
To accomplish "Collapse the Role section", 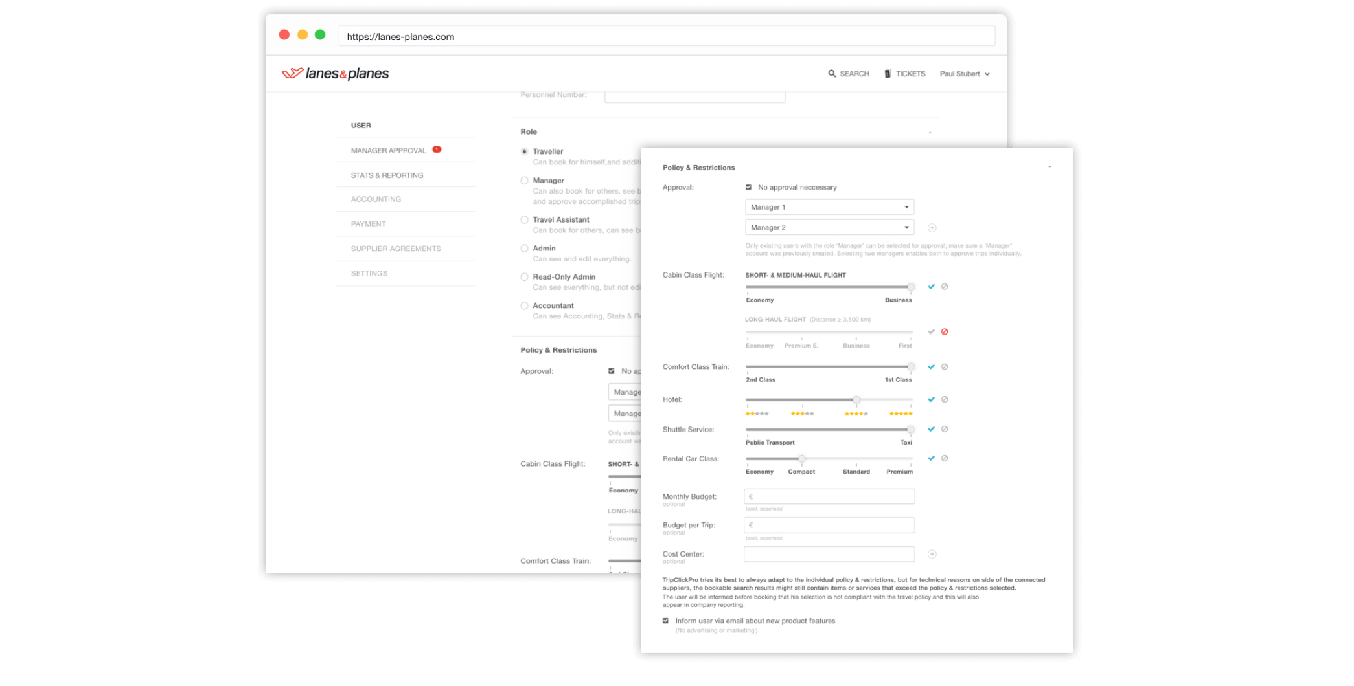I will [930, 132].
